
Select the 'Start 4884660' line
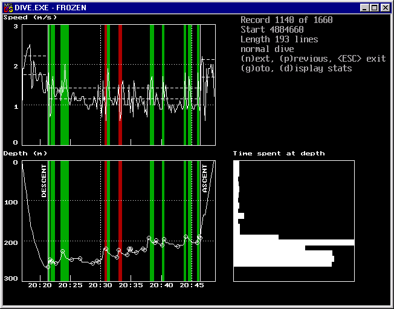272,30
